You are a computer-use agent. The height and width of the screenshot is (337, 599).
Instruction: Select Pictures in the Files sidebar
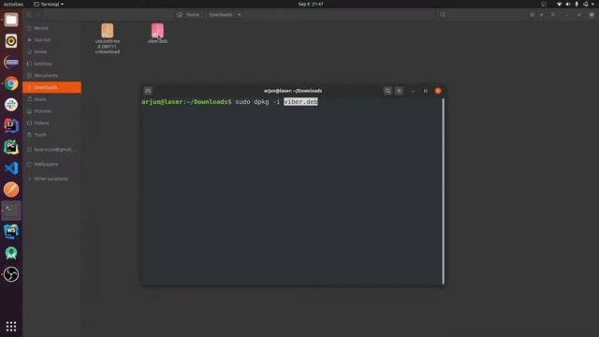point(52,110)
